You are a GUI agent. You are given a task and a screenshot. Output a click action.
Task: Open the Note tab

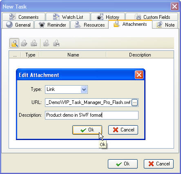coord(165,25)
